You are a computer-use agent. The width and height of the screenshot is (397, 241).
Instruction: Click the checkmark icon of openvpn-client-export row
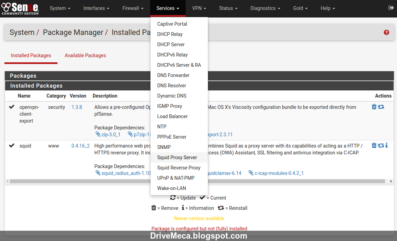[12, 107]
